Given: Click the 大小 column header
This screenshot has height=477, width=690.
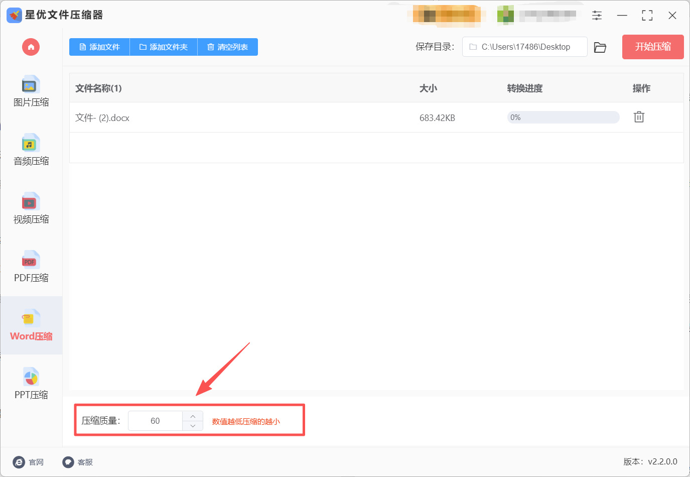Looking at the screenshot, I should click(429, 88).
